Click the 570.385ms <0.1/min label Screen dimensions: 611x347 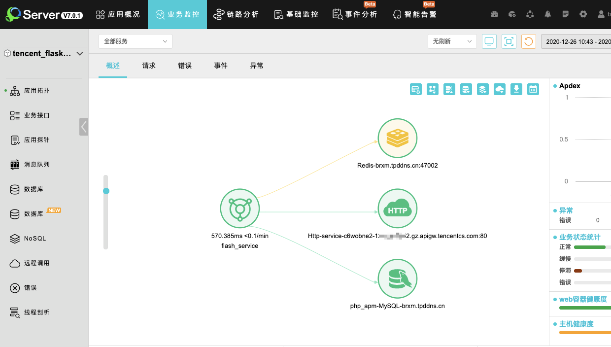click(x=240, y=236)
